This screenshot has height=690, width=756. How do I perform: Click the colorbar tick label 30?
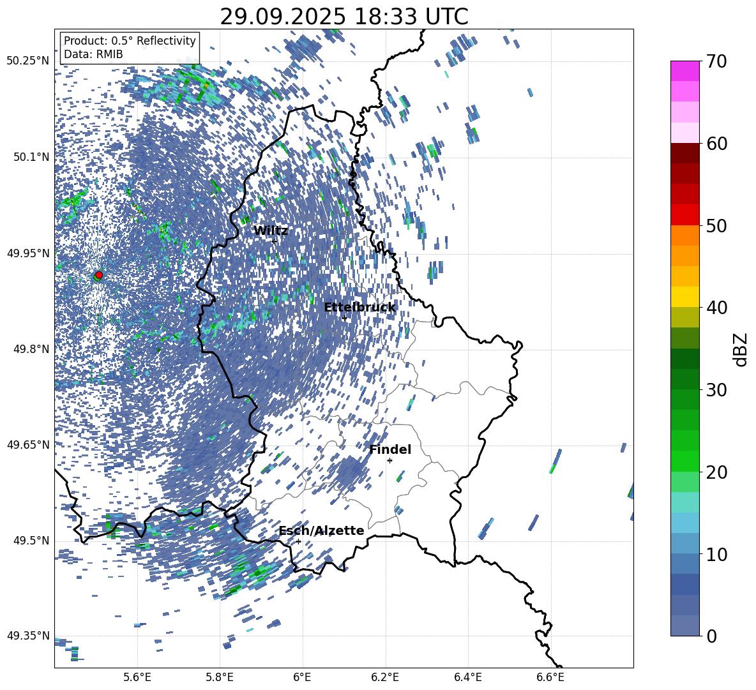point(716,390)
